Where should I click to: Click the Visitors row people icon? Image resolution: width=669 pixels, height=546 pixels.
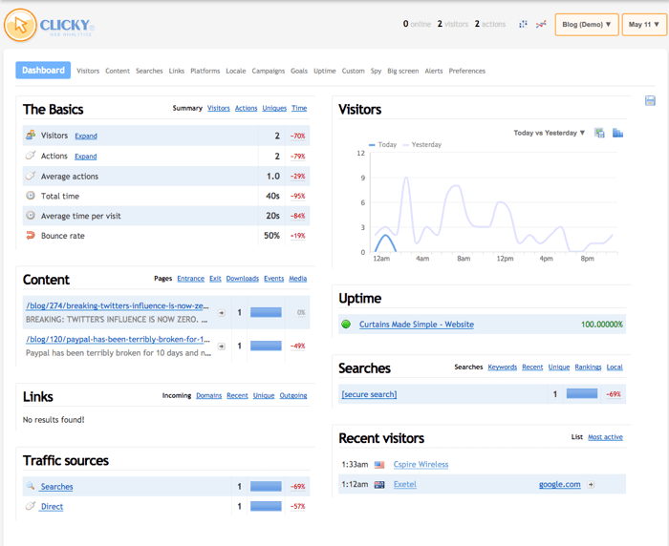click(x=31, y=136)
